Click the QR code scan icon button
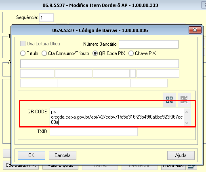Viewport: 206px width, 172px height. point(169,100)
